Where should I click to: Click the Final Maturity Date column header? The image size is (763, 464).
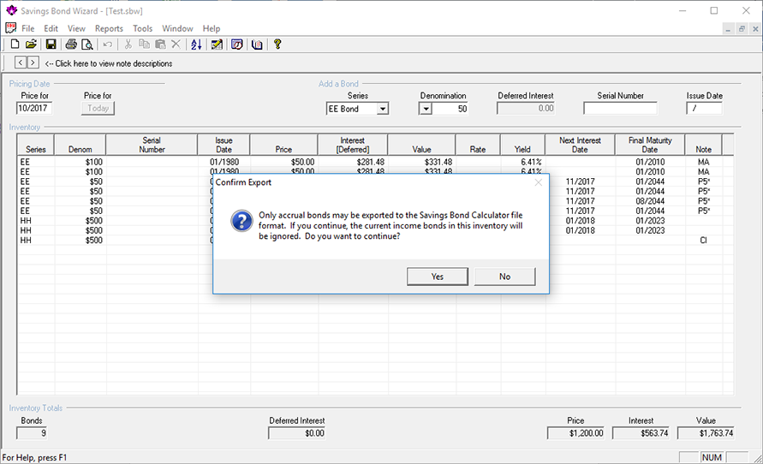(650, 145)
